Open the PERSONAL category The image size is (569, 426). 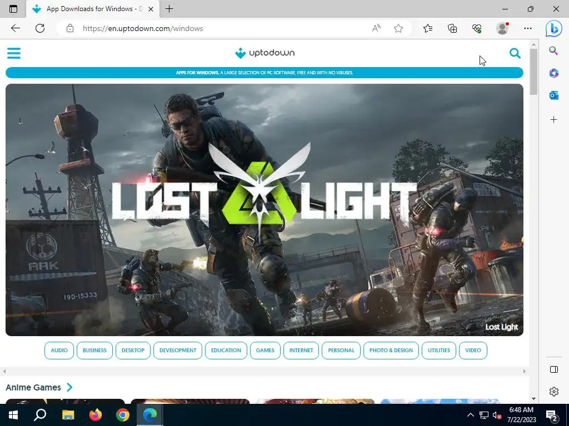(341, 351)
